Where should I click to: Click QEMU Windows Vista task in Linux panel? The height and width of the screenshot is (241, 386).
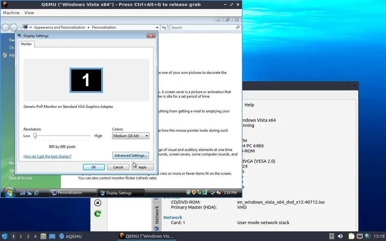point(147,236)
